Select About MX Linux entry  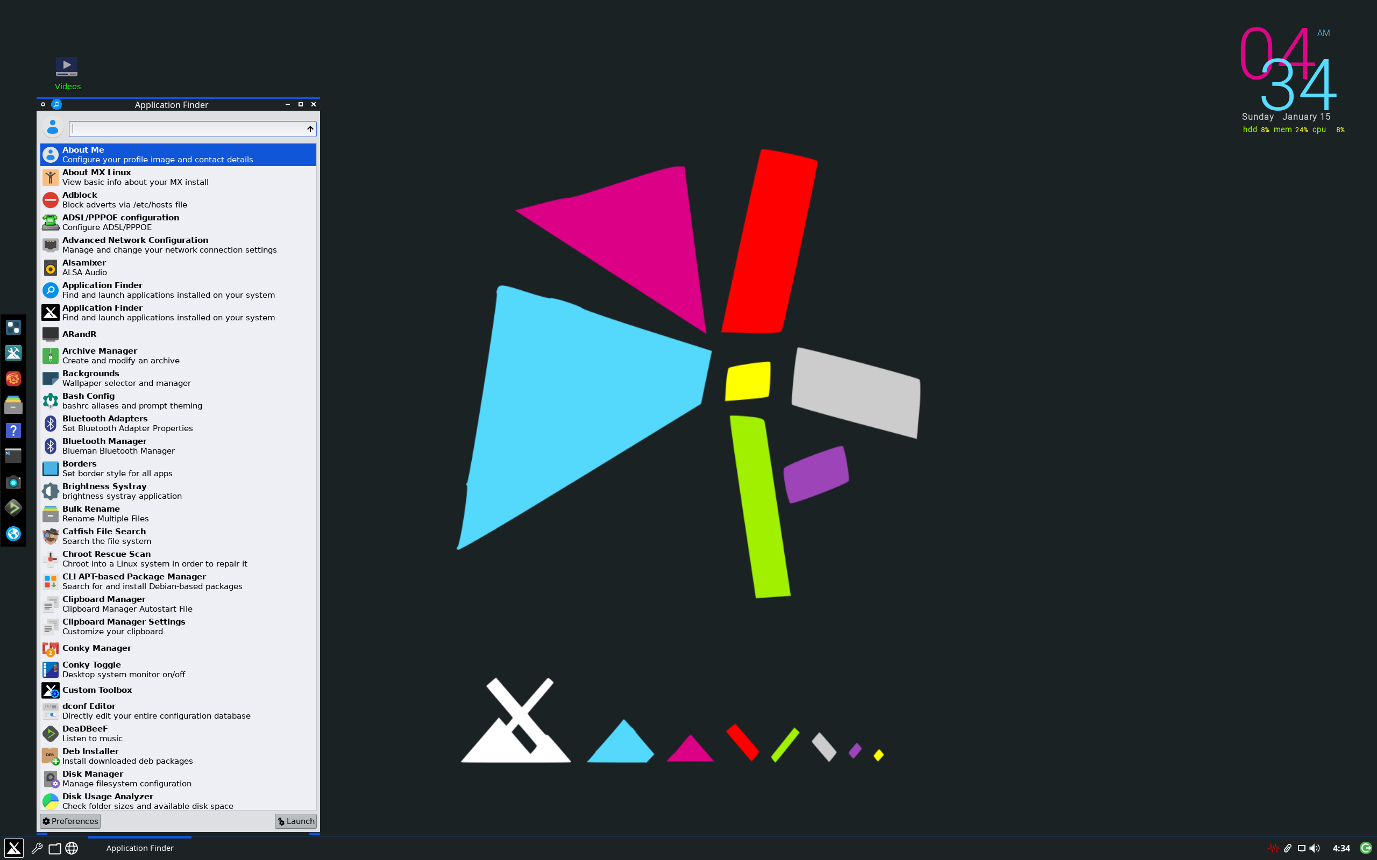click(178, 177)
